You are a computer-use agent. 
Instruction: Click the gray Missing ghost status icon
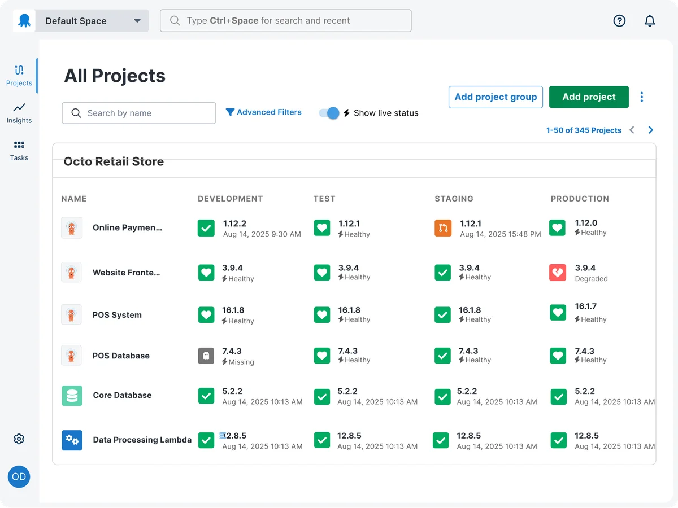(206, 356)
